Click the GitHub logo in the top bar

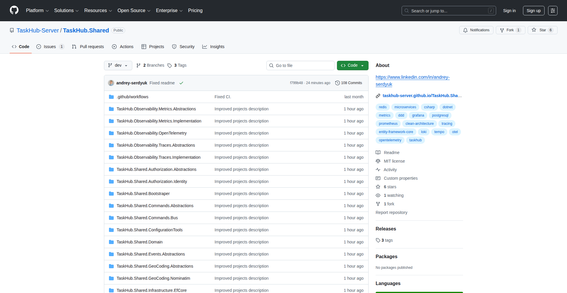coord(14,10)
